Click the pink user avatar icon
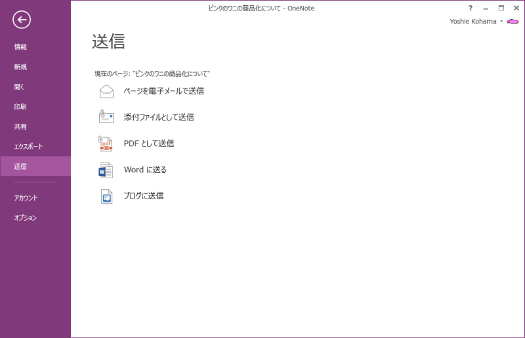This screenshot has width=525, height=338. pos(513,22)
